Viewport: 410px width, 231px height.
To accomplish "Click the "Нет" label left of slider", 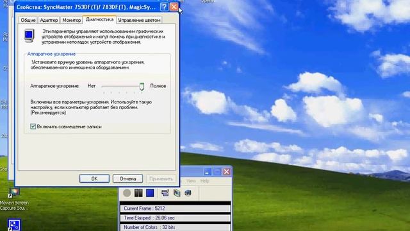I will tap(92, 86).
